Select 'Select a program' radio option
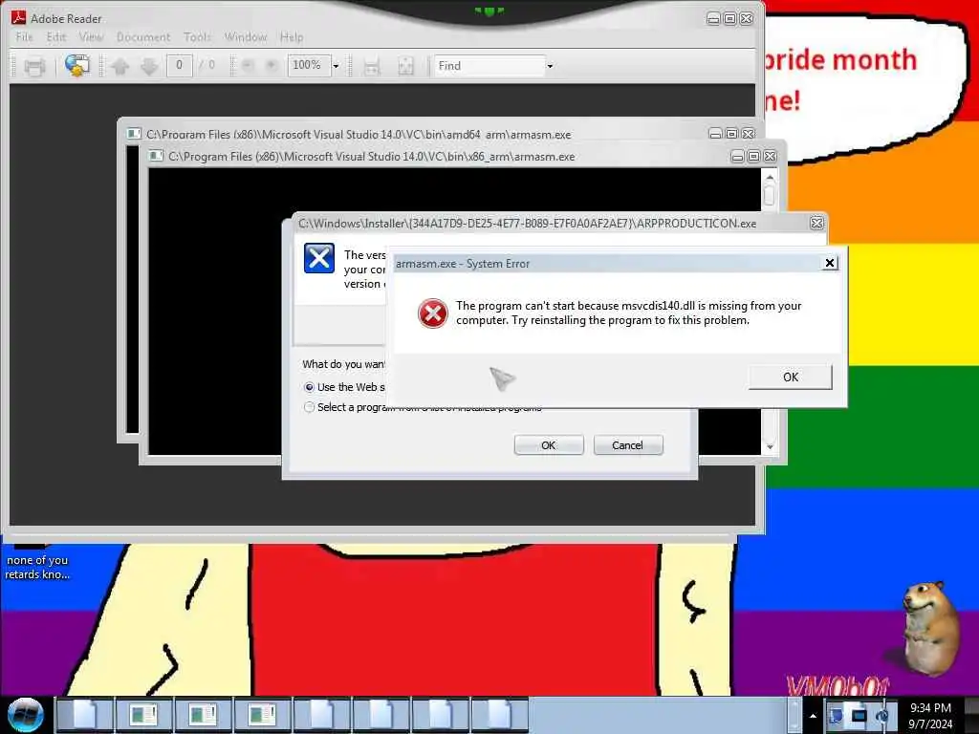The width and height of the screenshot is (979, 734). point(309,407)
